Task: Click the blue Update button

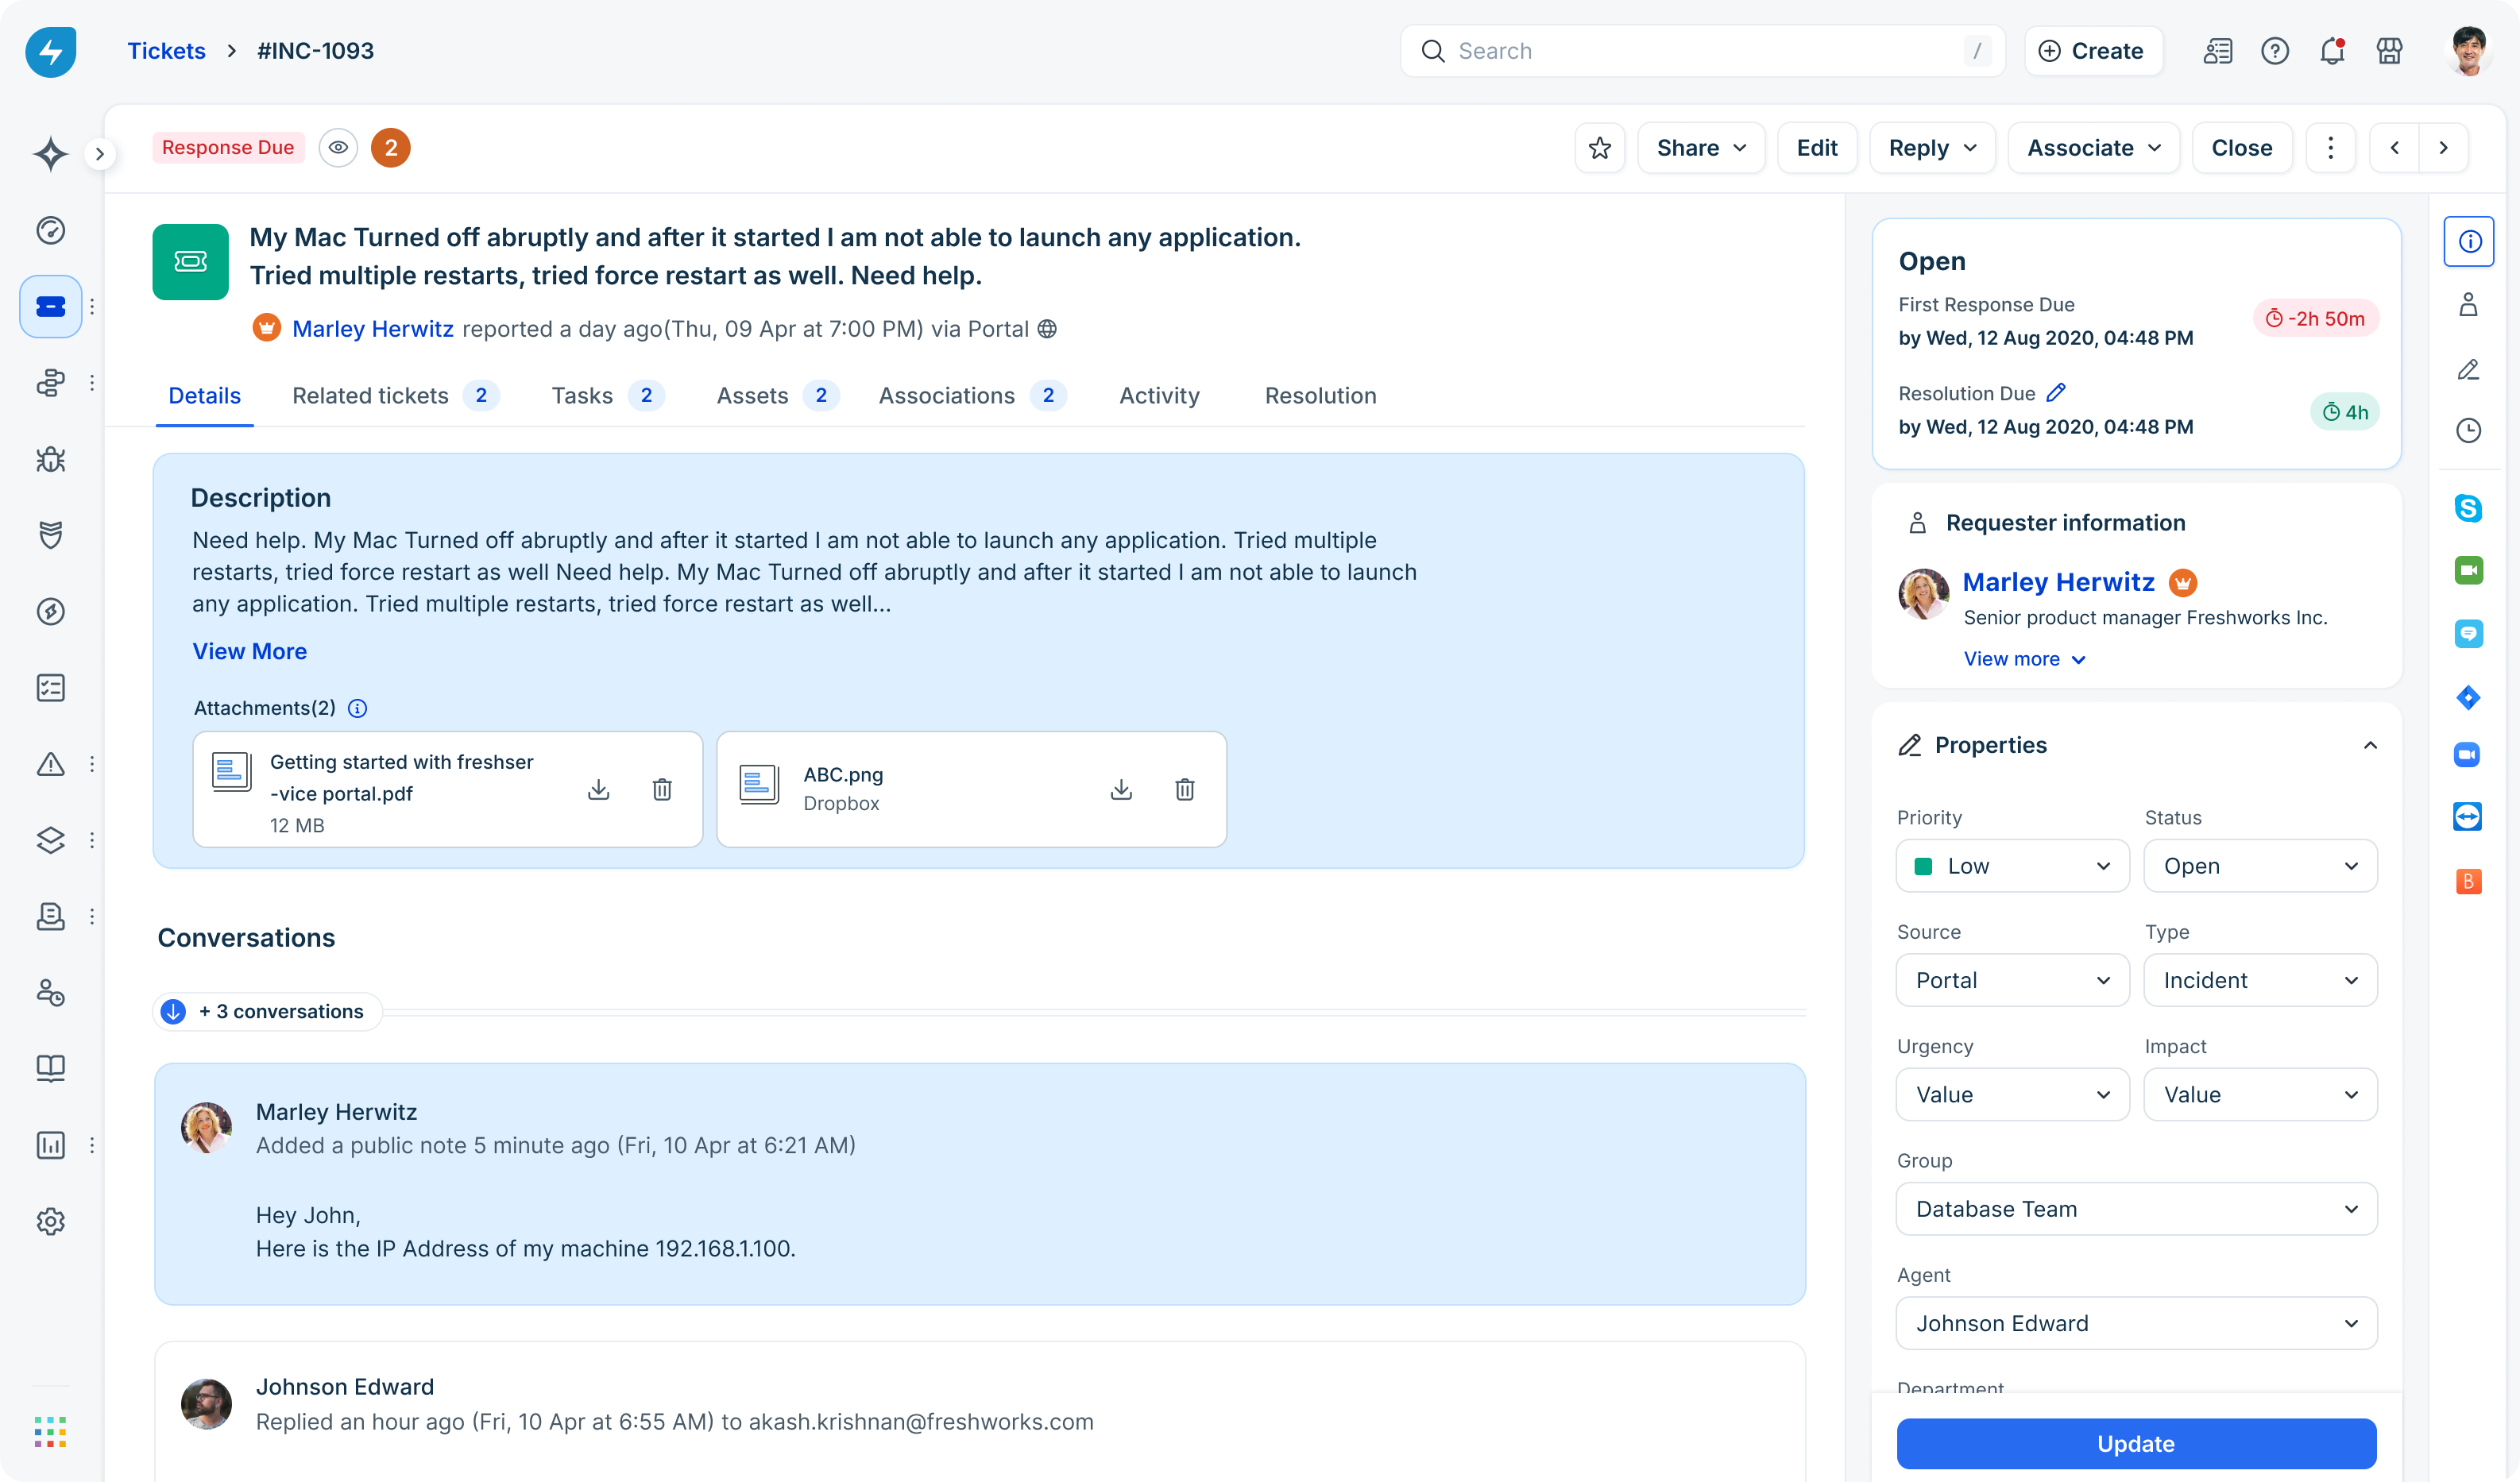Action: point(2135,1443)
